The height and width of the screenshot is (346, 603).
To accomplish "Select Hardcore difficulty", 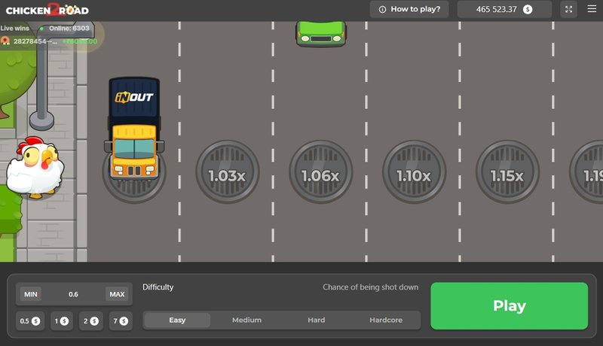I will point(386,320).
